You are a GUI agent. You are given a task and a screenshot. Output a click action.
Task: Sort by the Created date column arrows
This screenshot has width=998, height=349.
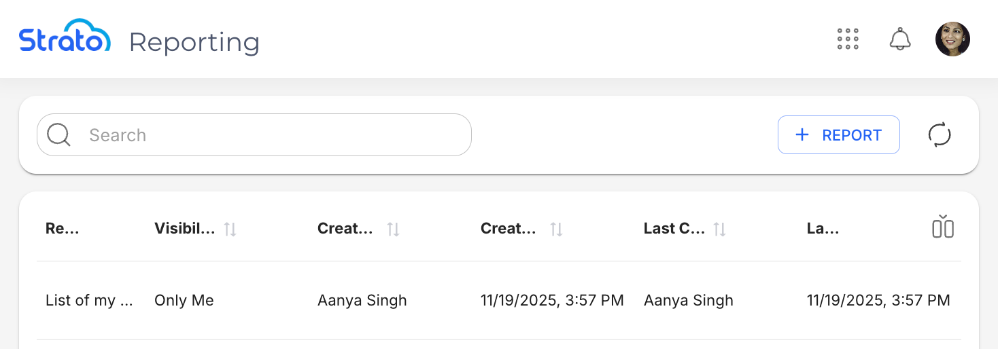[556, 229]
